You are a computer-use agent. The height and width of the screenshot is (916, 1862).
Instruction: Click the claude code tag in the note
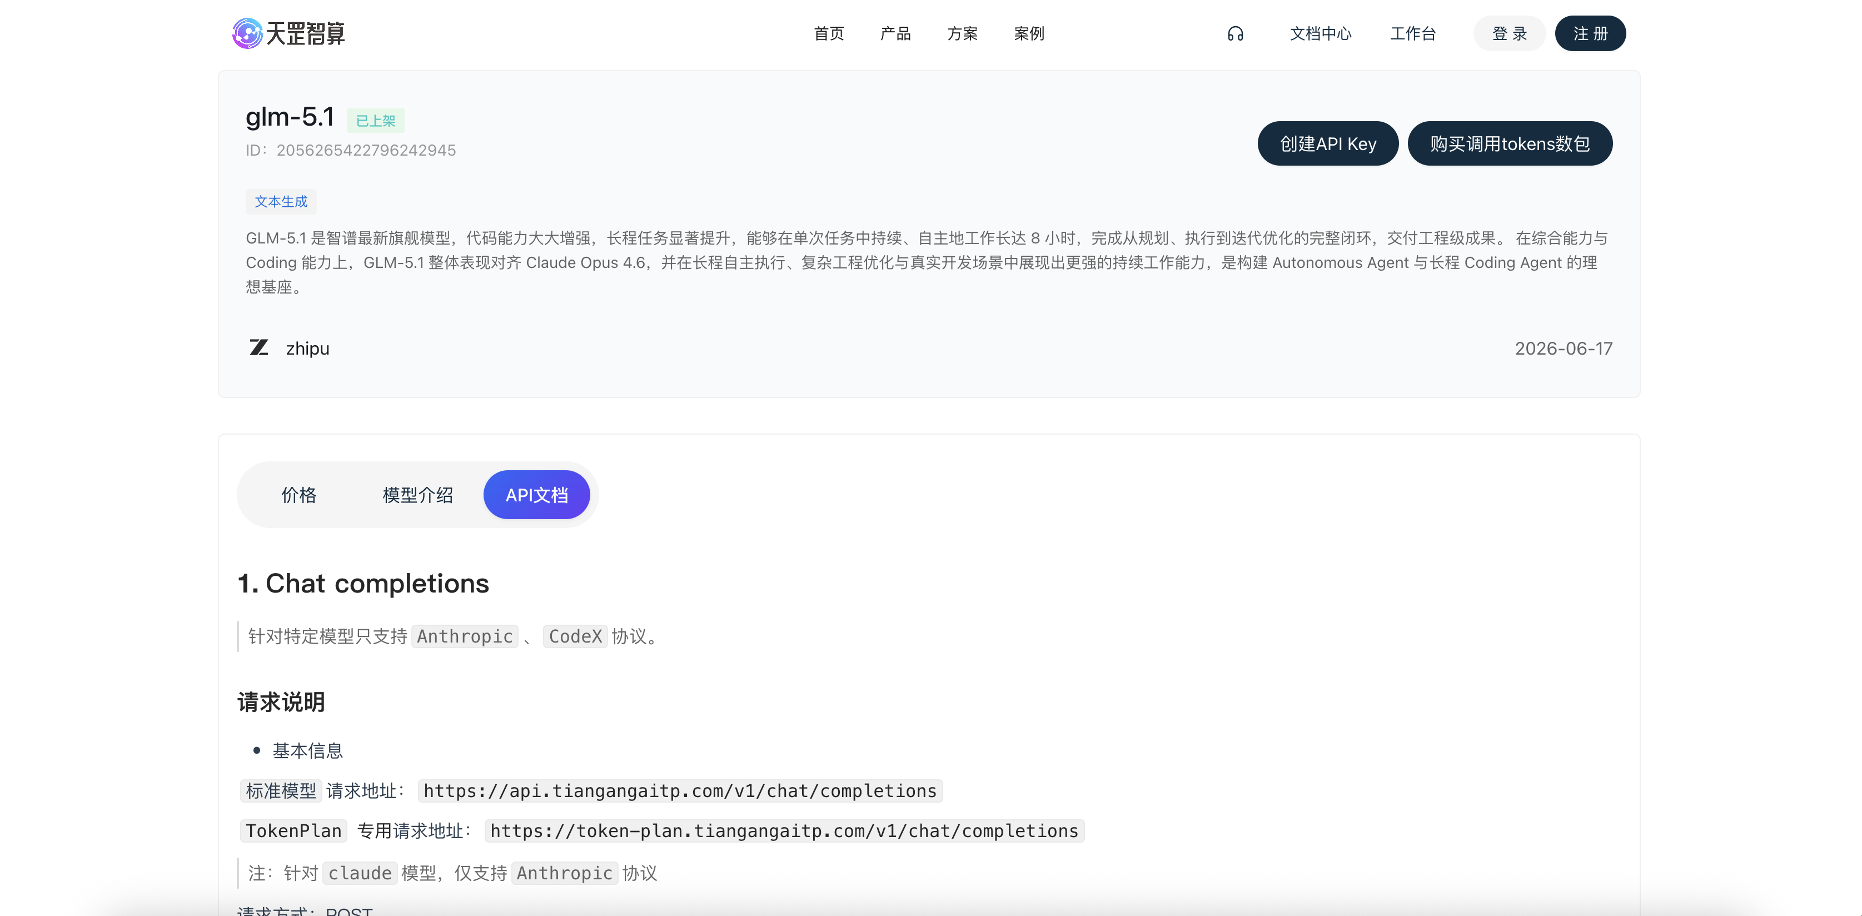(360, 873)
